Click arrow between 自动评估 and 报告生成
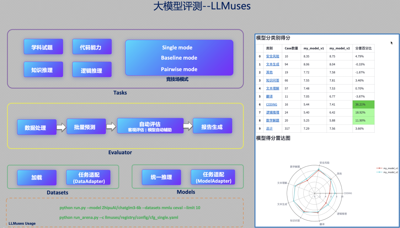The height and width of the screenshot is (228, 400). tap(188, 126)
